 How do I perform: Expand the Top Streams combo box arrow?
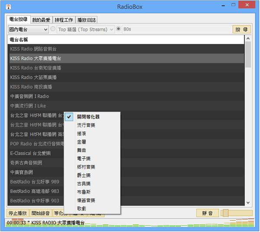coord(111,30)
